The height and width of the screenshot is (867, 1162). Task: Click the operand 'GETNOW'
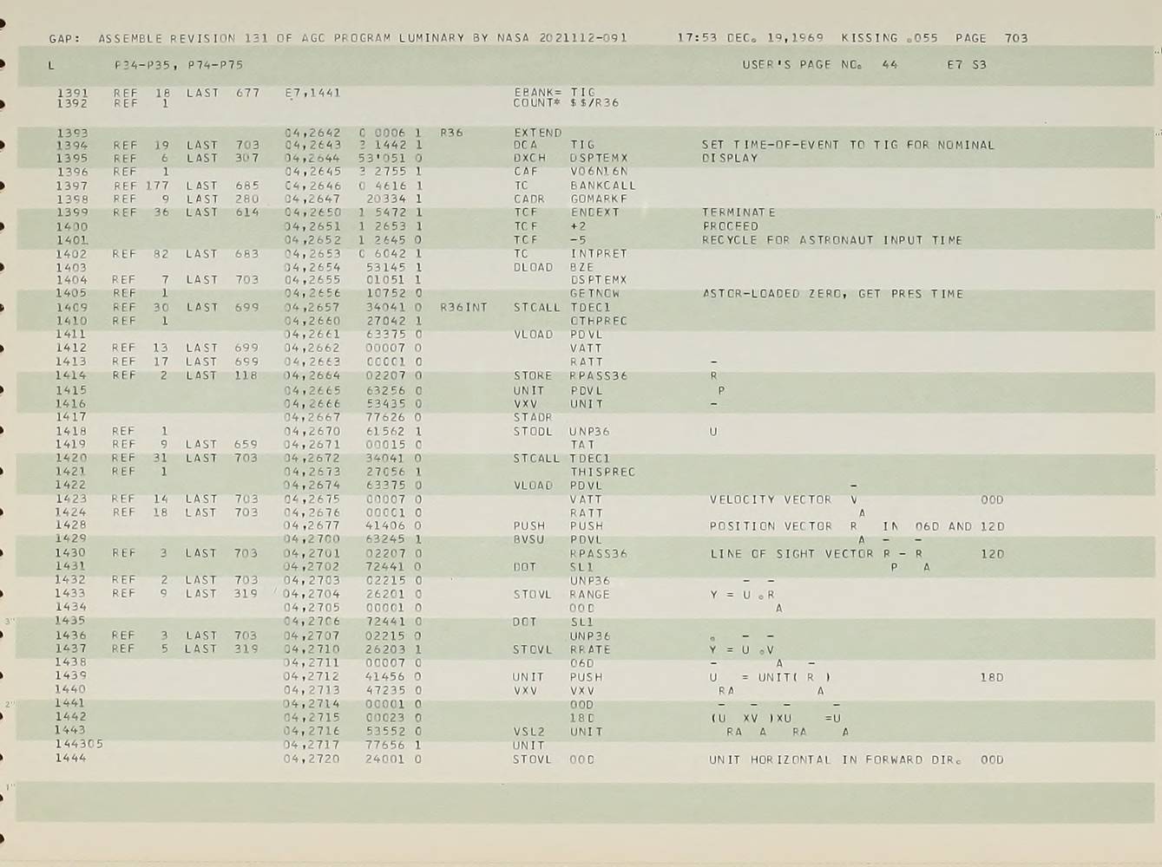[594, 294]
